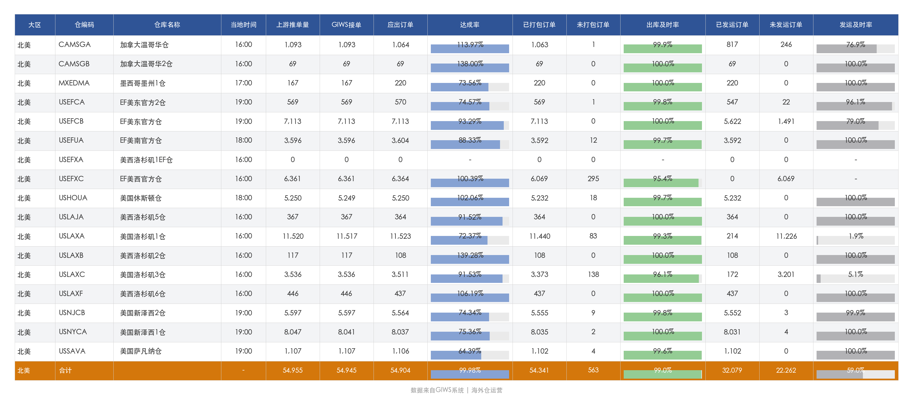Click the USNJCB warehouse code

click(72, 313)
